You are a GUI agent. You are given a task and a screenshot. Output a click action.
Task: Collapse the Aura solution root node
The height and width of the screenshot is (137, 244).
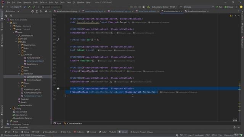[5, 20]
